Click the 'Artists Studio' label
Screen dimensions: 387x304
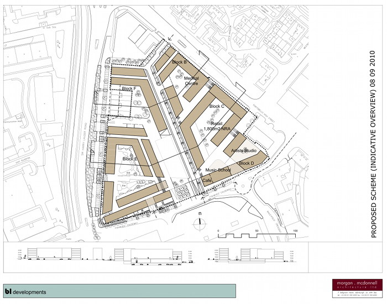(x=244, y=150)
